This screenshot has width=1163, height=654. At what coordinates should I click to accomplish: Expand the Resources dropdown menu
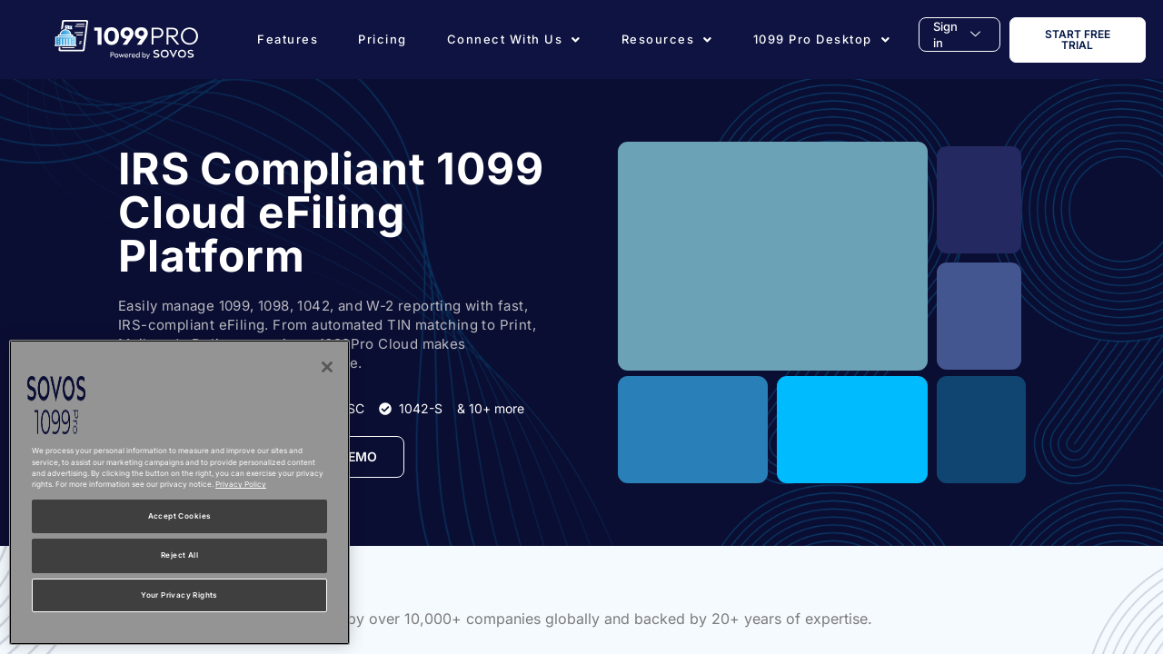666,39
